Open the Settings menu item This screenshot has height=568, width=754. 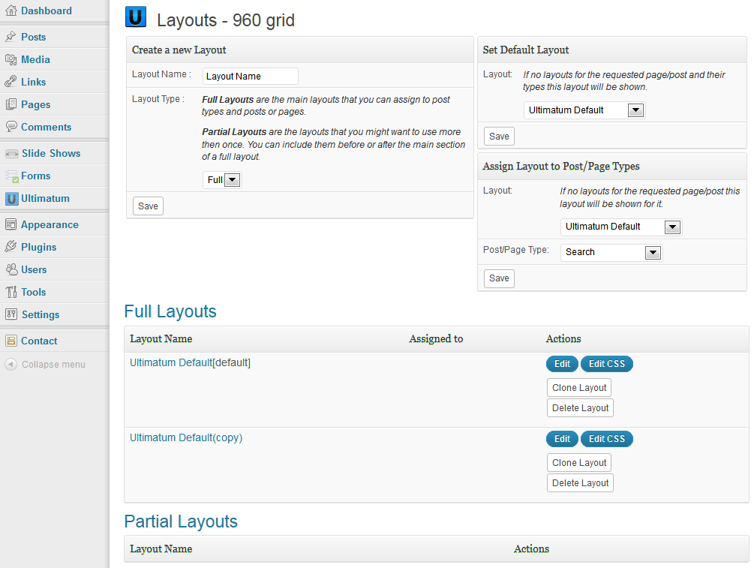coord(41,314)
